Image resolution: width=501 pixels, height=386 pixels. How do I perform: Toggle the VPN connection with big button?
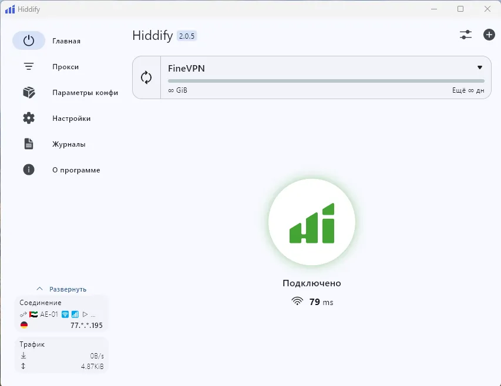coord(311,222)
